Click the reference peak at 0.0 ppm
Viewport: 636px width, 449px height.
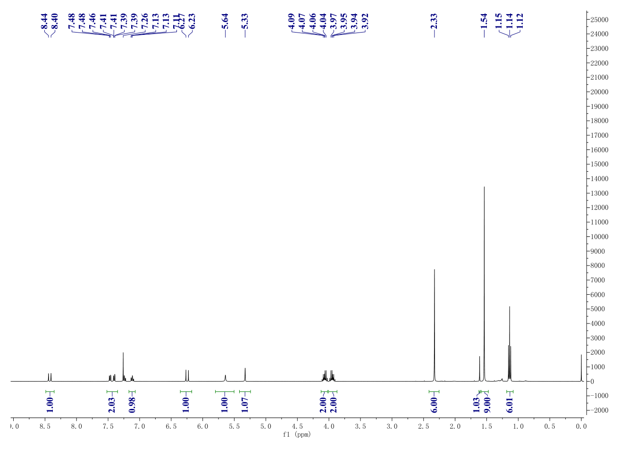[581, 368]
